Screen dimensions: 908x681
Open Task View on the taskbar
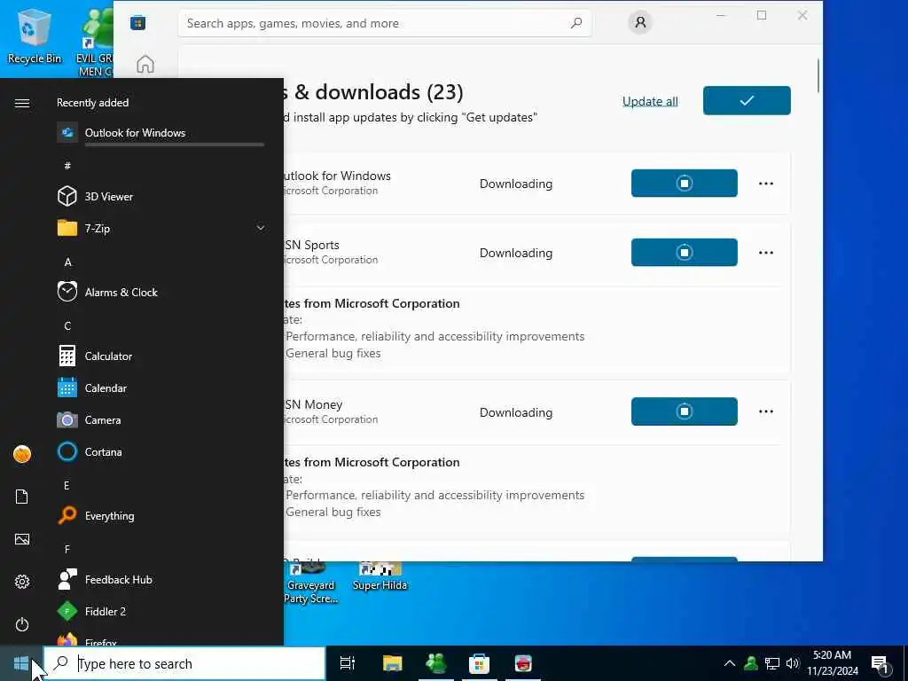click(x=348, y=663)
